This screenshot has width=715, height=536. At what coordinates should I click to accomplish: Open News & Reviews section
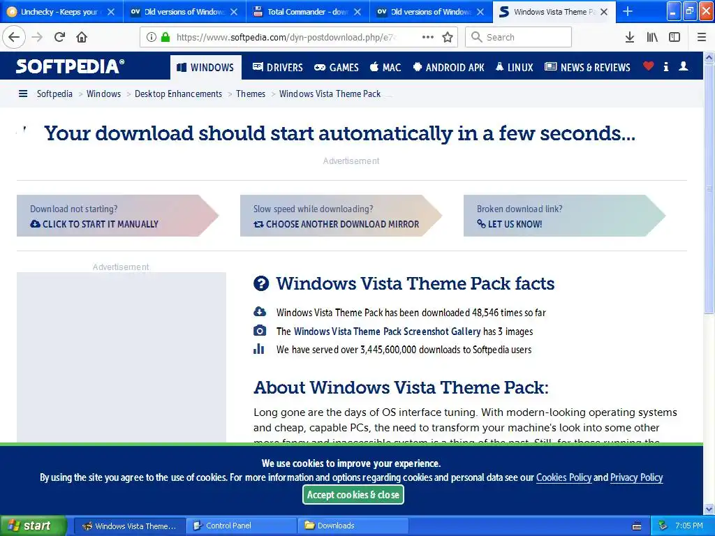(x=587, y=68)
